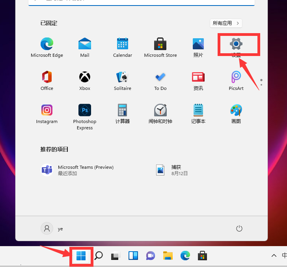Open the recommended 捕获 file
Viewport: 287px width, 267px height.
[x=172, y=170]
